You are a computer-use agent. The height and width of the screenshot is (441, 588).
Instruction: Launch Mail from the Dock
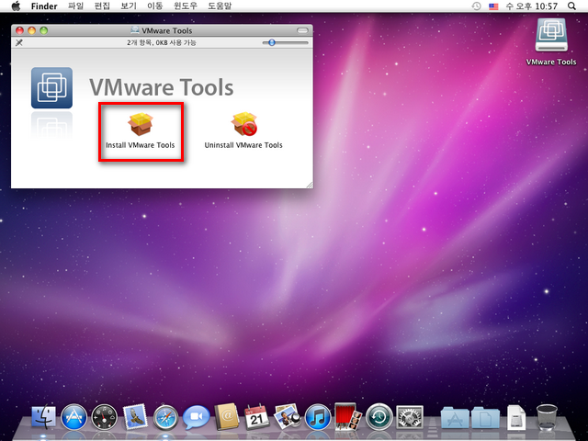coord(135,416)
